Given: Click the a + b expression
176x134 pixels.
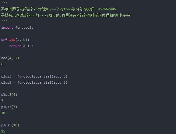Looking at the screenshot, I should point(28,46).
